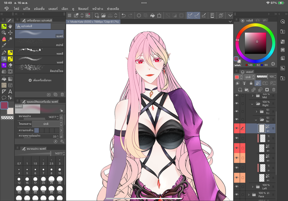The image size is (288, 201).
Task: Click the main drawing color swatch
Action: [x=4, y=105]
